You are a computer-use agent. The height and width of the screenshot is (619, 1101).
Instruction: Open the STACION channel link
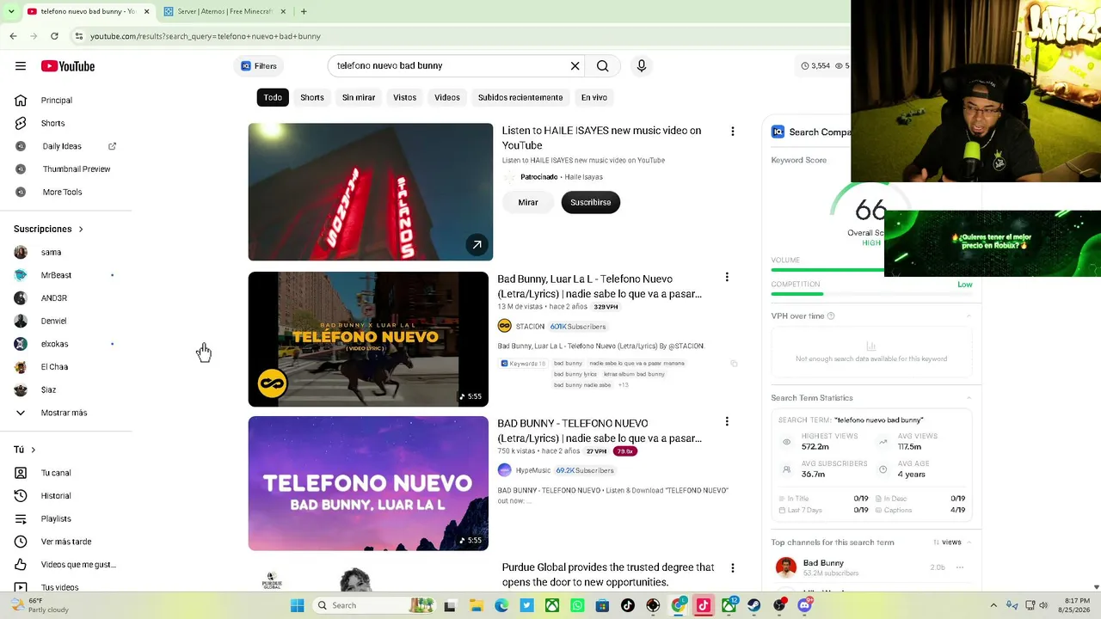point(530,327)
